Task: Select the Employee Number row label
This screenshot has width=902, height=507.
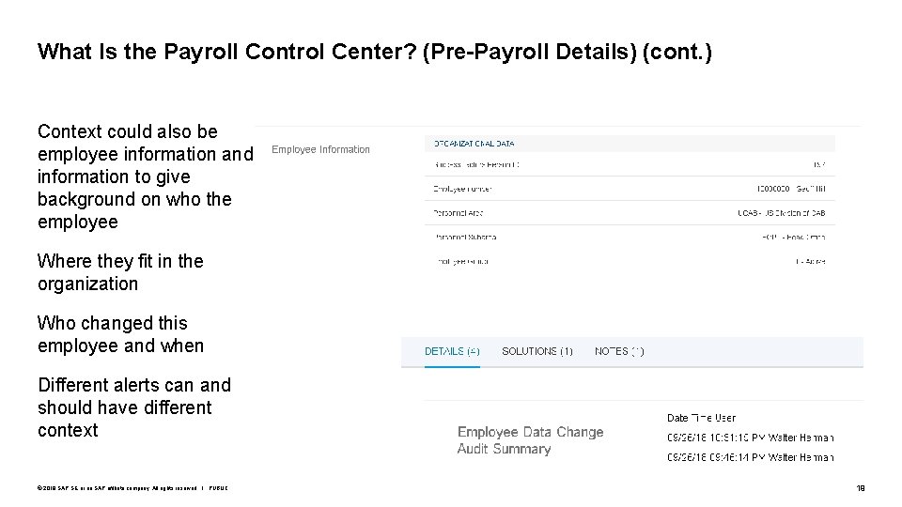Action: 462,189
